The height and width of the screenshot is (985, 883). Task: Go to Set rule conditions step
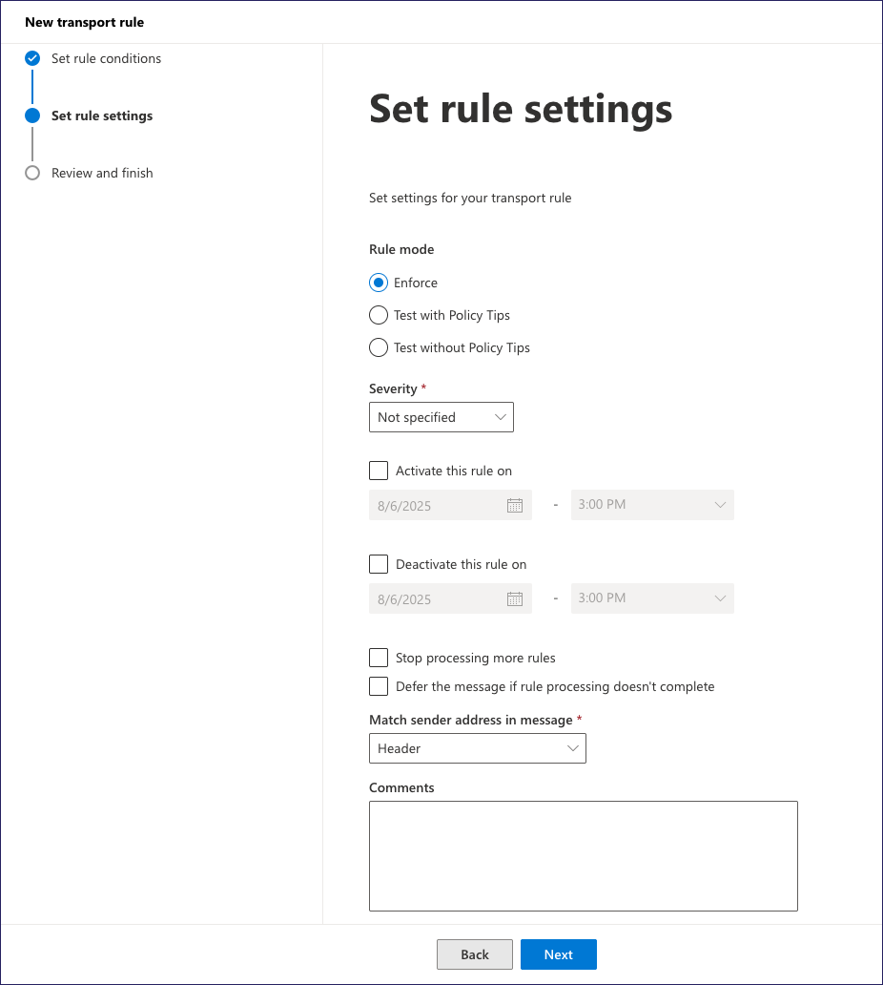coord(106,58)
